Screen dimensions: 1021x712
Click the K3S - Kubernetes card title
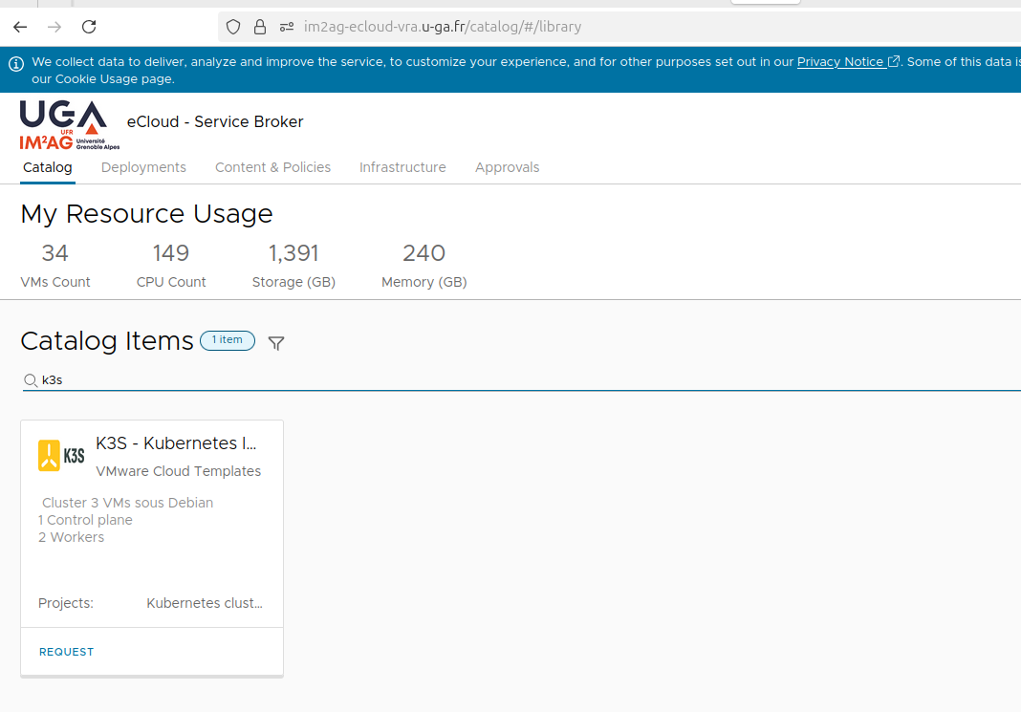click(176, 443)
